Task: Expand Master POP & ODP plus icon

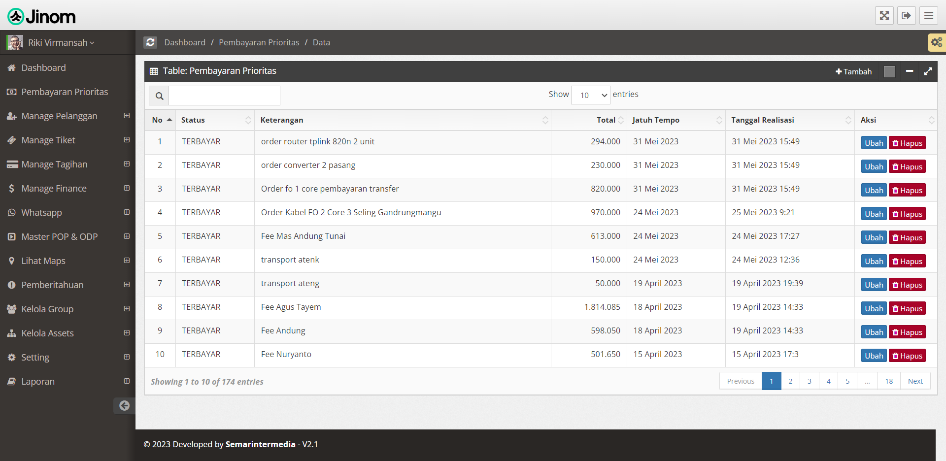Action: [127, 236]
